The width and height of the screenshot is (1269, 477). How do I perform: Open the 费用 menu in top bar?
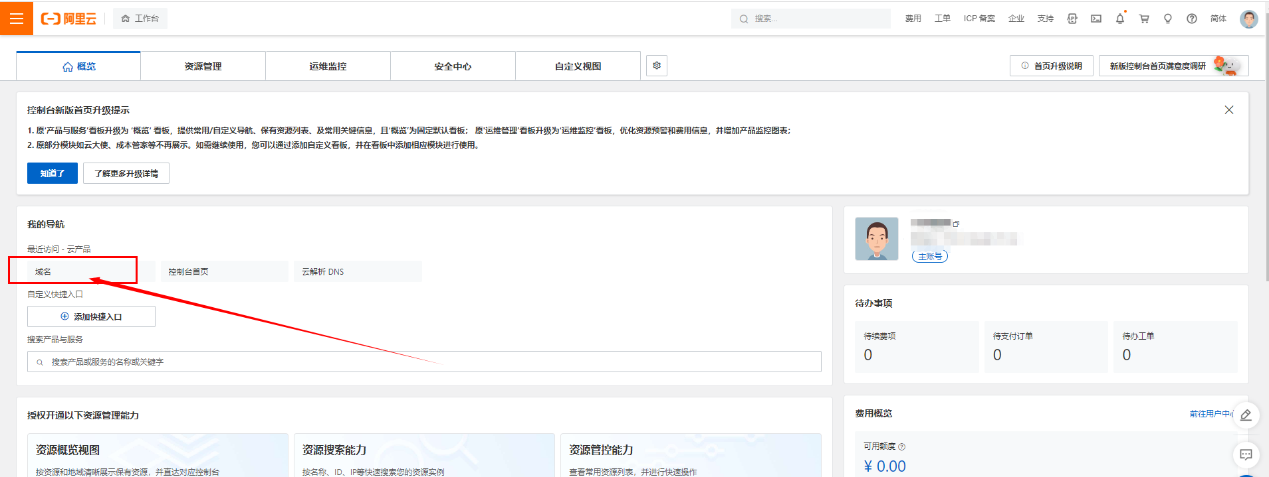click(x=913, y=19)
